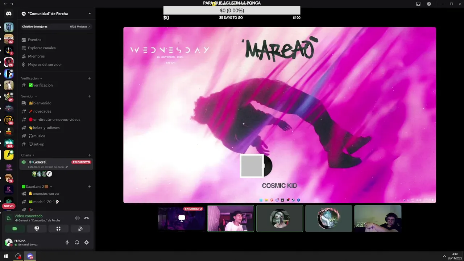Image resolution: width=464 pixels, height=261 pixels.
Task: Open the novedades channel
Action: (56, 111)
